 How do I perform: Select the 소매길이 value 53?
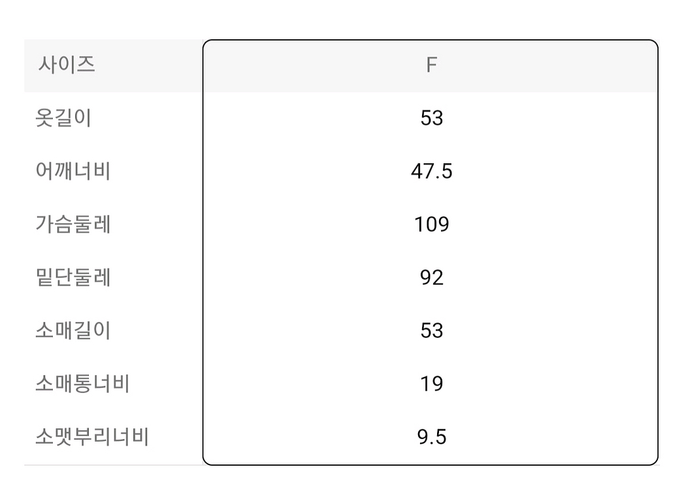[432, 331]
